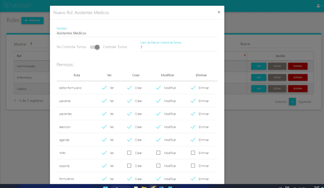Image resolution: width=324 pixels, height=188 pixels.
Task: Click BORRAR for the Enfermeros row
Action: pos(298,77)
